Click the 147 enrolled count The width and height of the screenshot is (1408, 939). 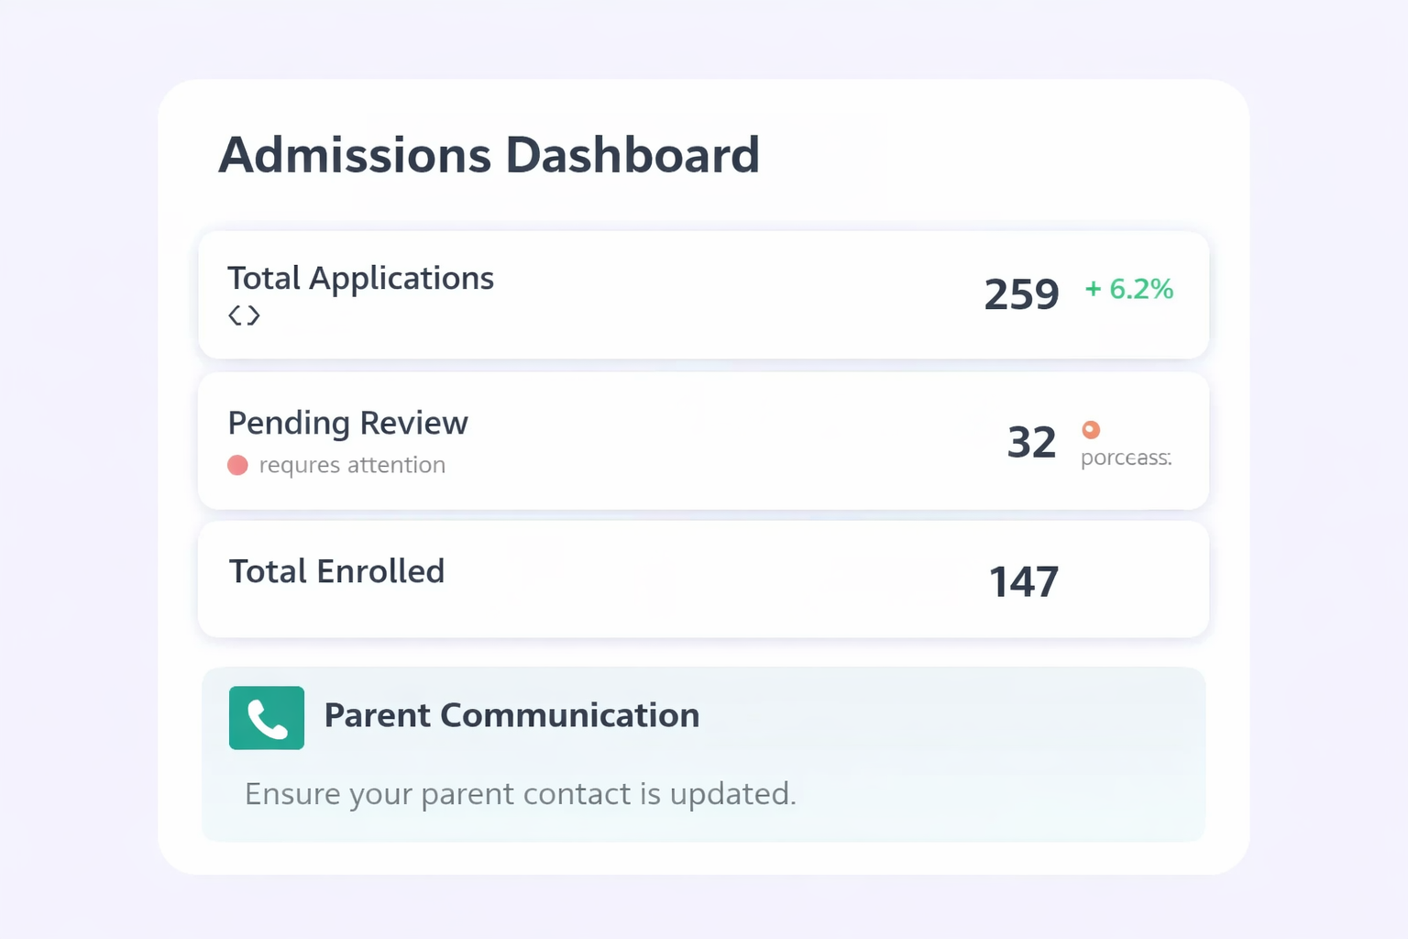[1024, 582]
